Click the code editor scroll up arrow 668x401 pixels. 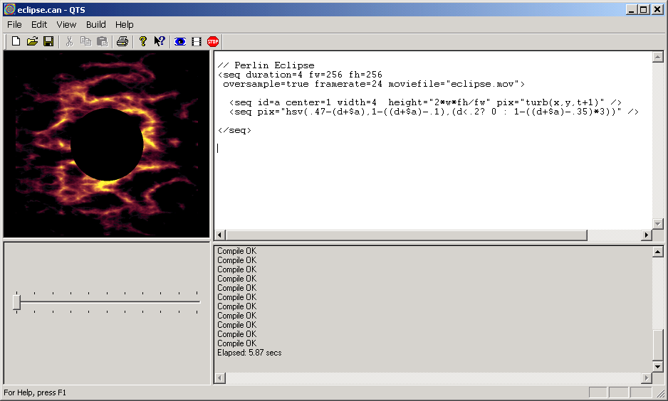coord(658,57)
